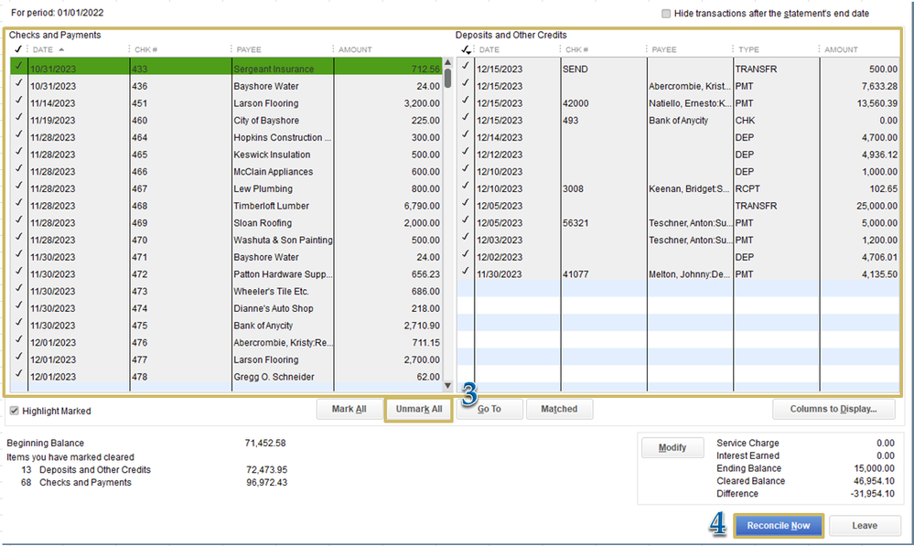Click Modify to change statement info
This screenshot has height=546, width=914.
tap(672, 447)
